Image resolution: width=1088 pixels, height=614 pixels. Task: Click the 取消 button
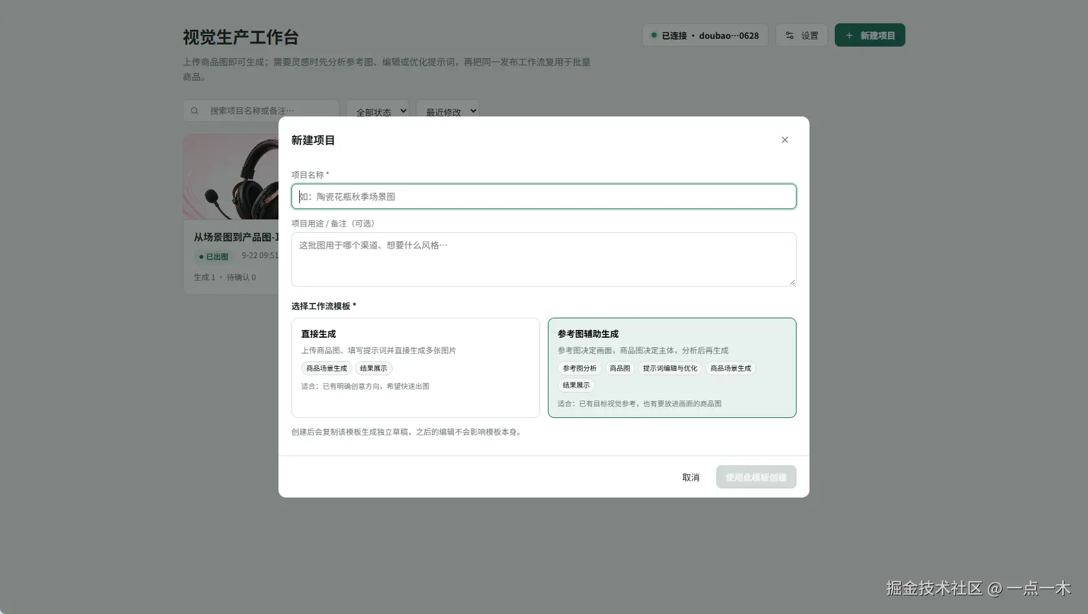pyautogui.click(x=690, y=477)
